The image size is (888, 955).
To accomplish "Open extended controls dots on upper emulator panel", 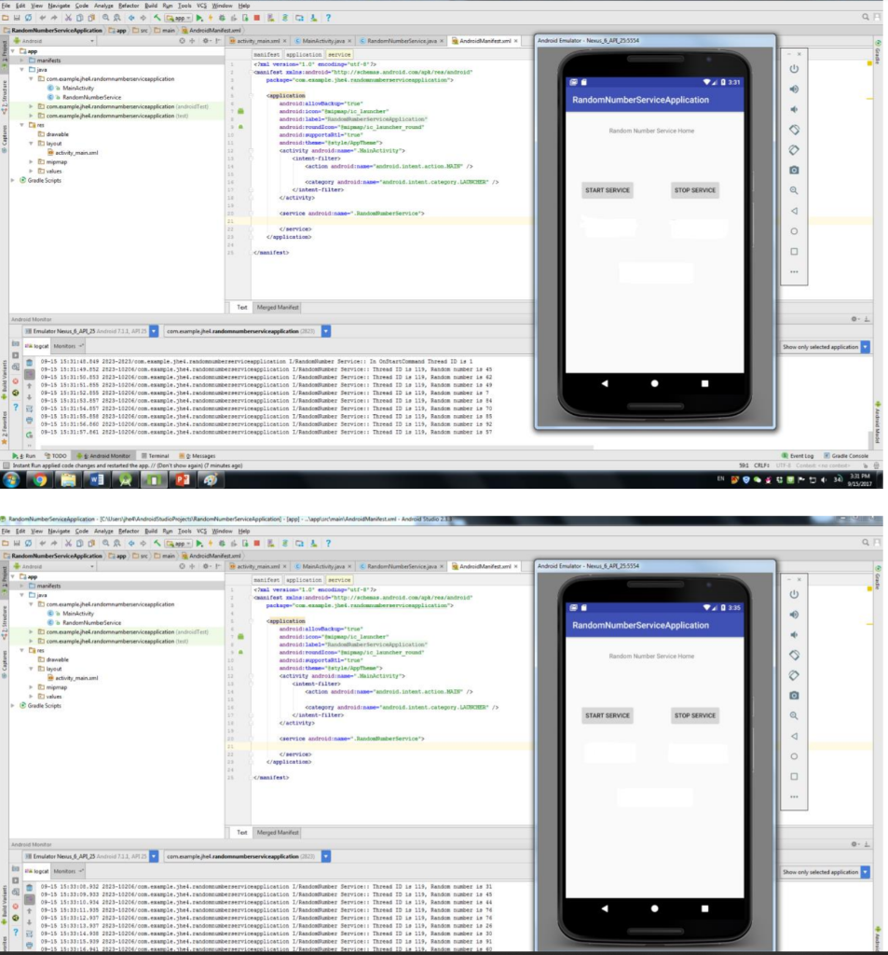I will point(794,271).
